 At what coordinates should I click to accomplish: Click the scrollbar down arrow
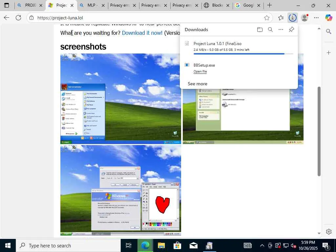(319, 233)
